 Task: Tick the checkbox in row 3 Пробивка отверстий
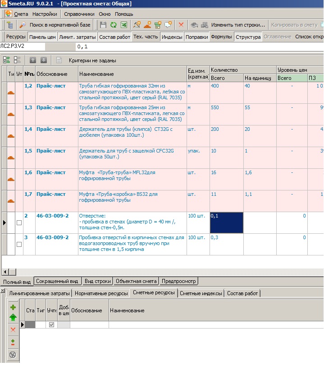19,245
